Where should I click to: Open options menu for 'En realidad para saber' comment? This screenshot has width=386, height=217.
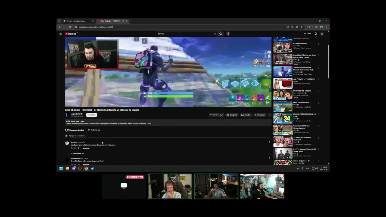[x=269, y=158]
